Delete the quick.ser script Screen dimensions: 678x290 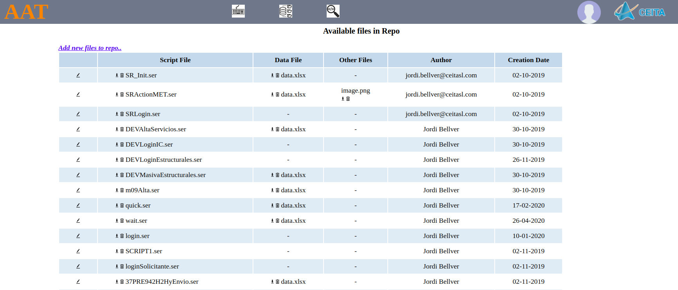122,206
